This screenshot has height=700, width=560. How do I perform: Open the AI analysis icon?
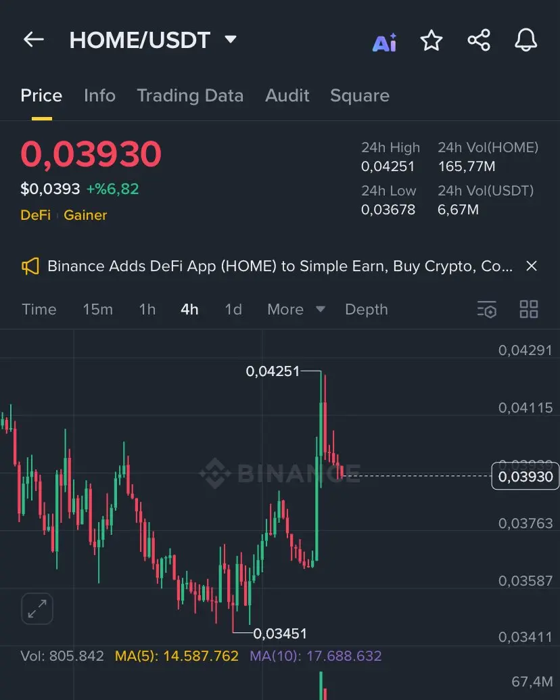385,42
